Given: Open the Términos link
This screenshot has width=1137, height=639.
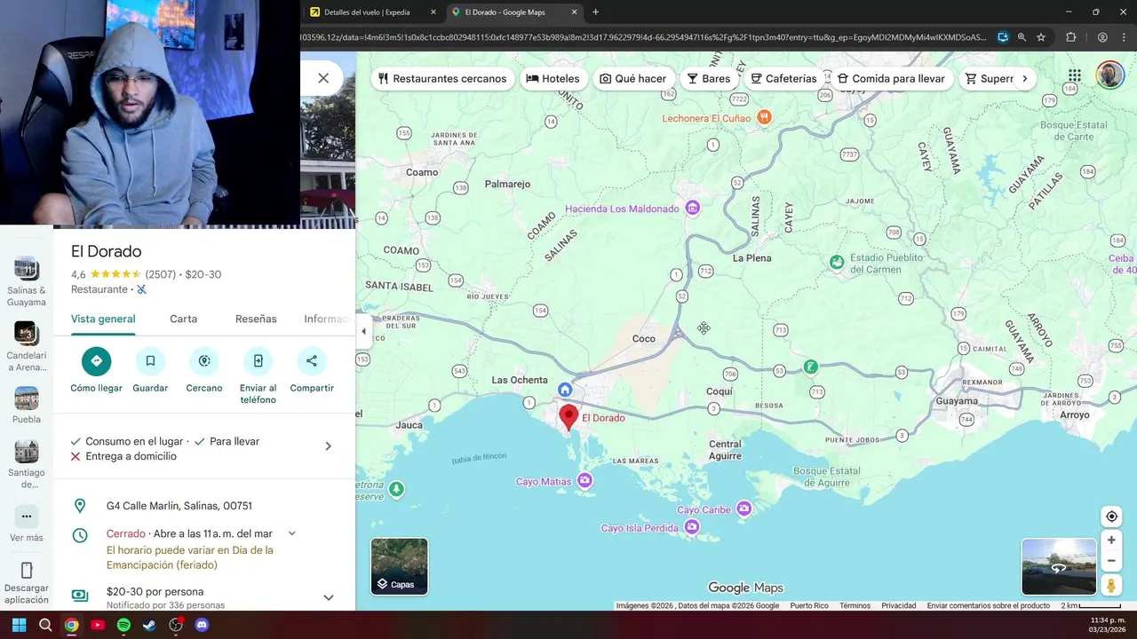Looking at the screenshot, I should 855,606.
